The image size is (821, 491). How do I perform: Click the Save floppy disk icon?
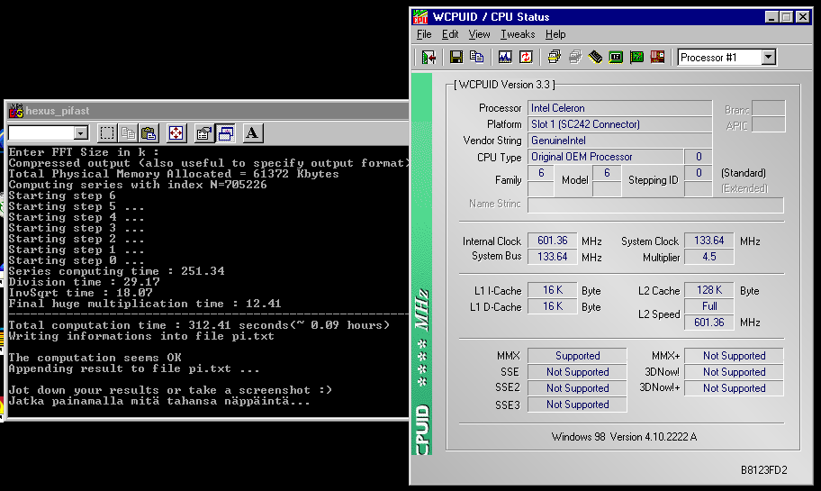456,57
